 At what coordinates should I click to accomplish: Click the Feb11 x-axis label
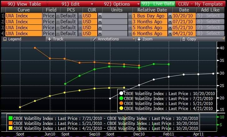pyautogui.click(x=169, y=134)
